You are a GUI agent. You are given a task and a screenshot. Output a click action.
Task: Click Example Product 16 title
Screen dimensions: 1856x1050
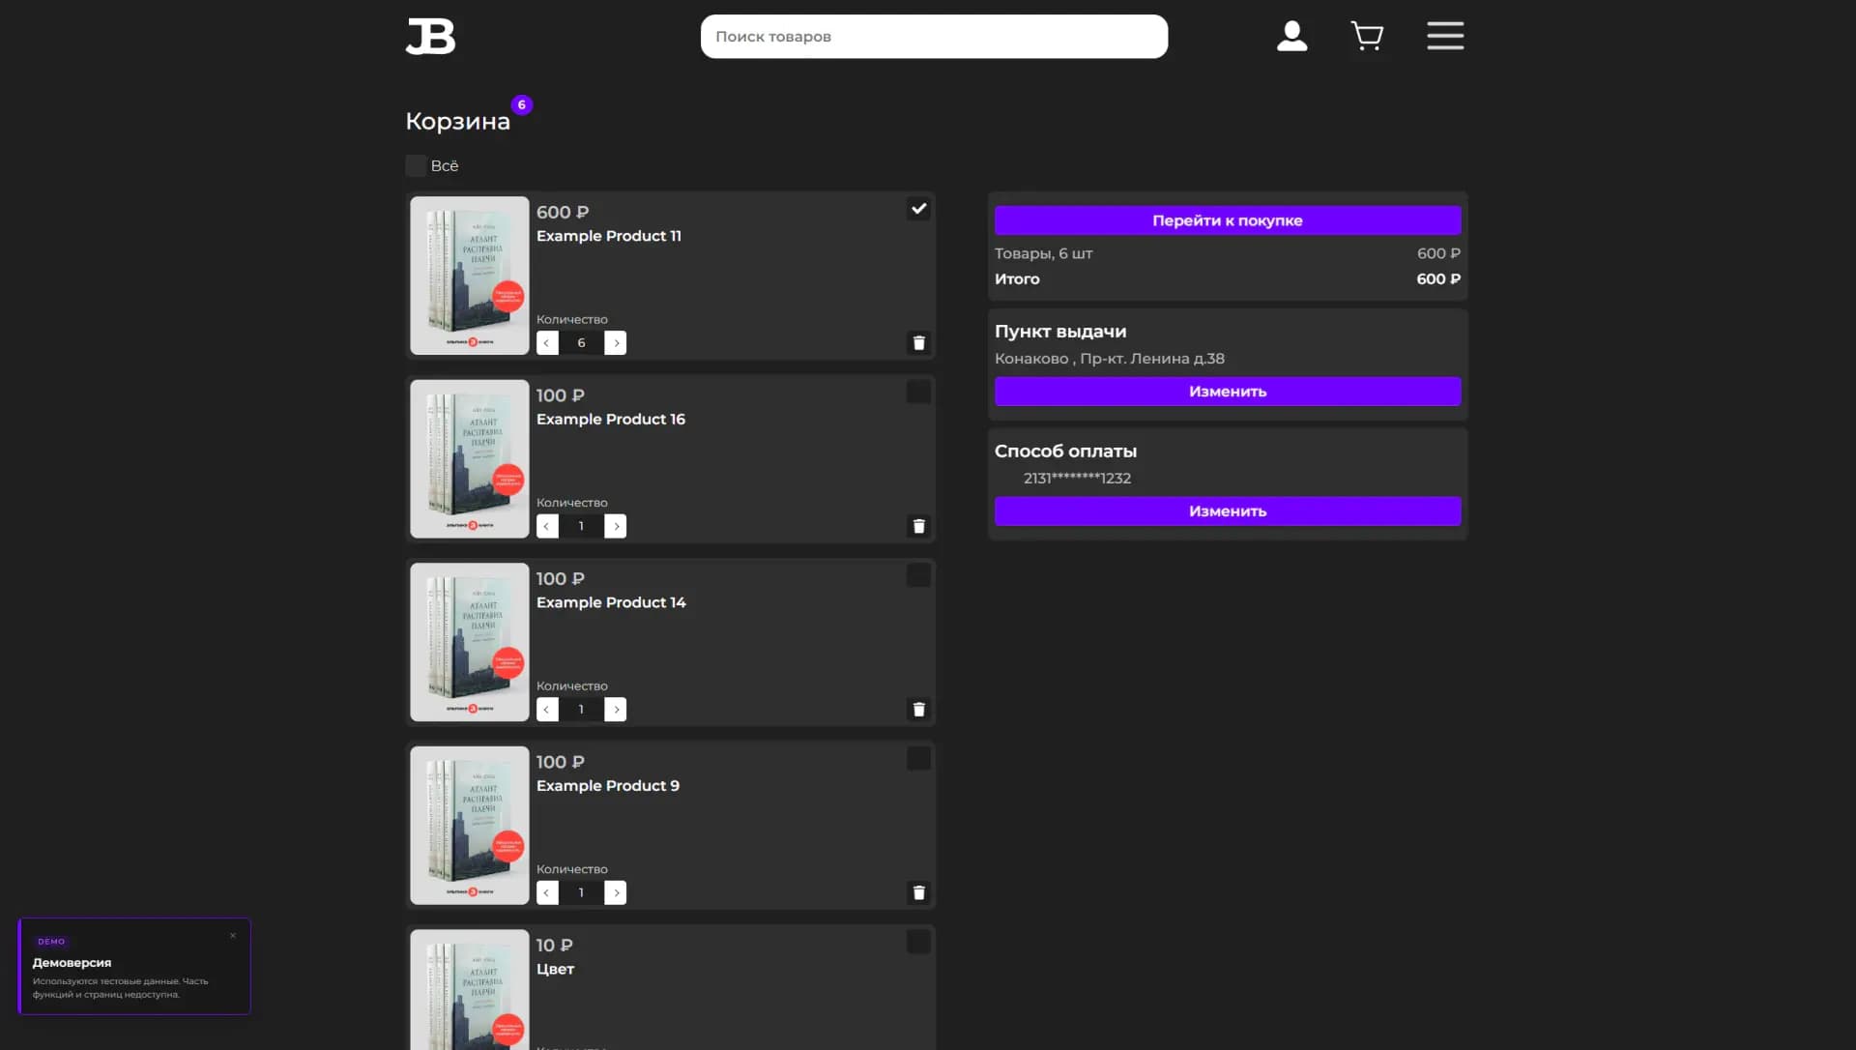point(611,419)
